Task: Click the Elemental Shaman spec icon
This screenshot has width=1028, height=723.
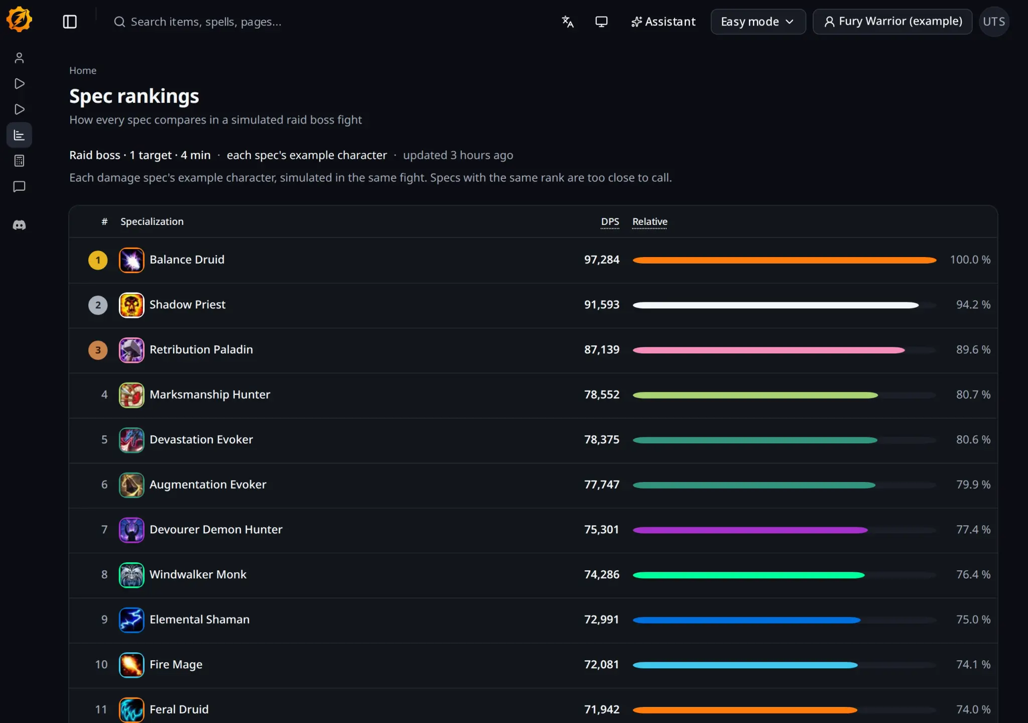Action: click(132, 620)
